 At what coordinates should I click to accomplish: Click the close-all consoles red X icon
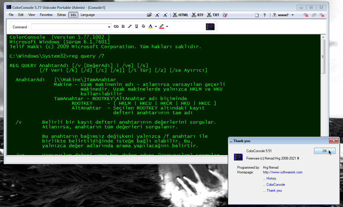306,15
